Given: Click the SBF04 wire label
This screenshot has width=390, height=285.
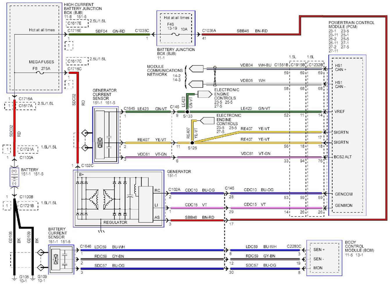Looking at the screenshot, I should [101, 31].
